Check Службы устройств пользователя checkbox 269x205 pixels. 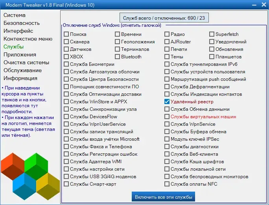(167, 71)
